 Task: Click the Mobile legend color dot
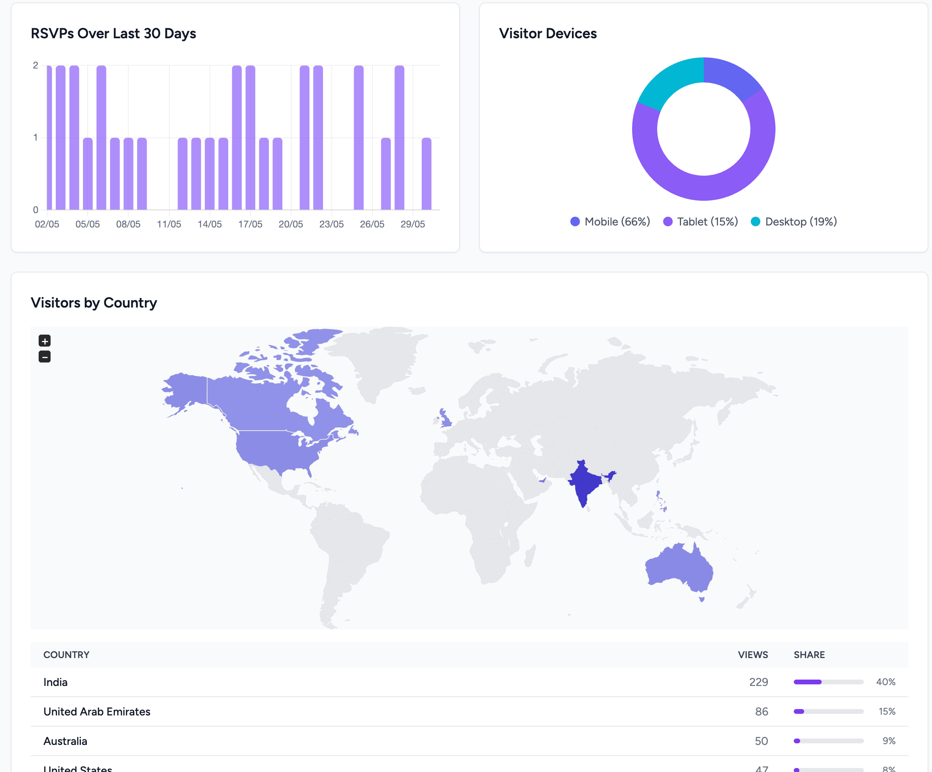tap(575, 221)
